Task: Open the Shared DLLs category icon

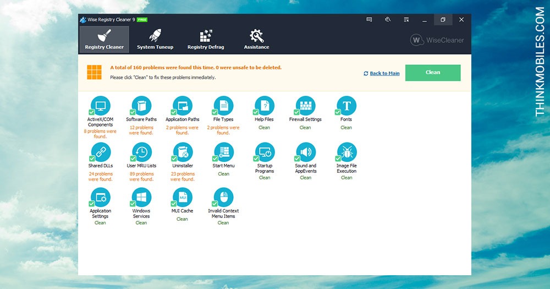Action: [x=101, y=152]
